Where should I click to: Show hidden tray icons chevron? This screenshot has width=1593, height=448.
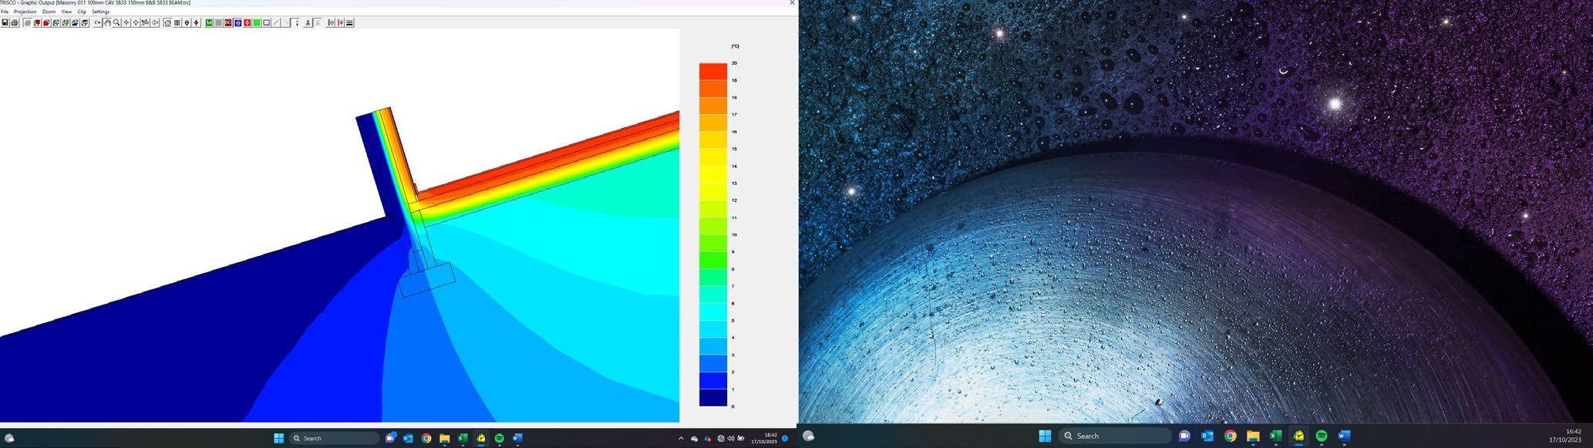point(681,438)
